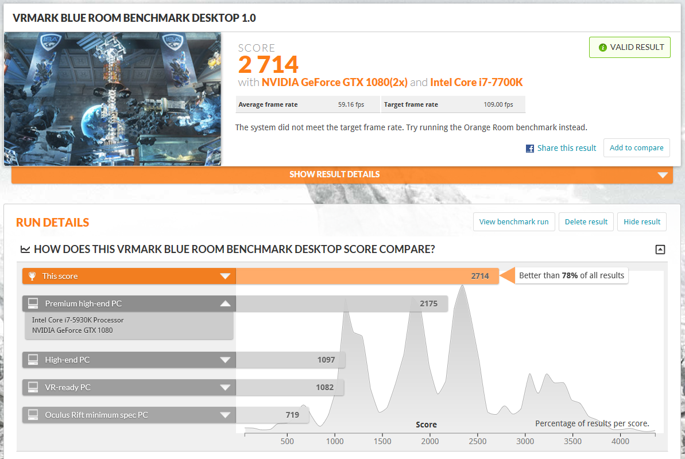Click monitor icon for Oculus Rift minimum spec PC
Screen dimensions: 685x459
click(x=33, y=414)
